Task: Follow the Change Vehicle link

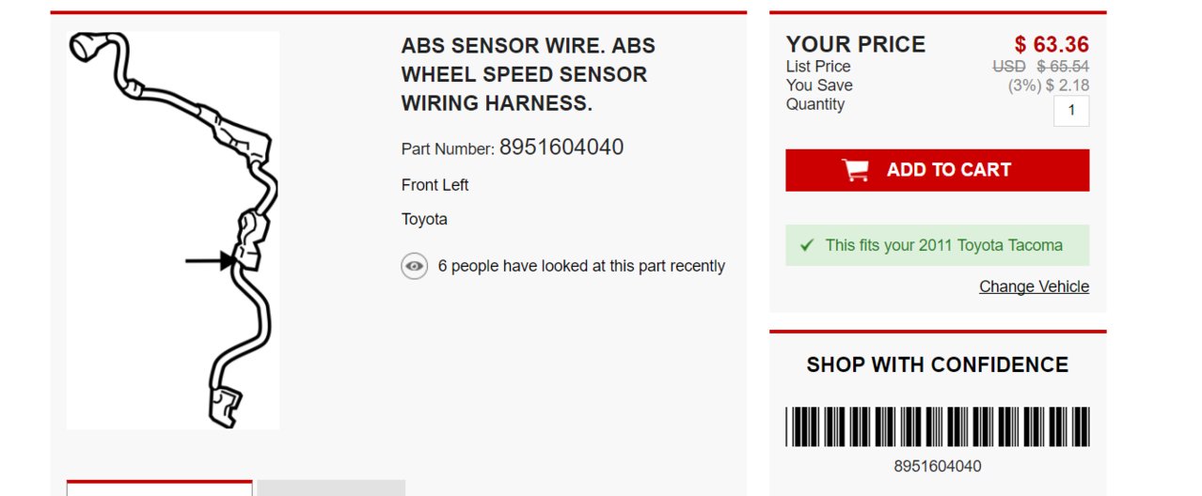Action: [1034, 287]
